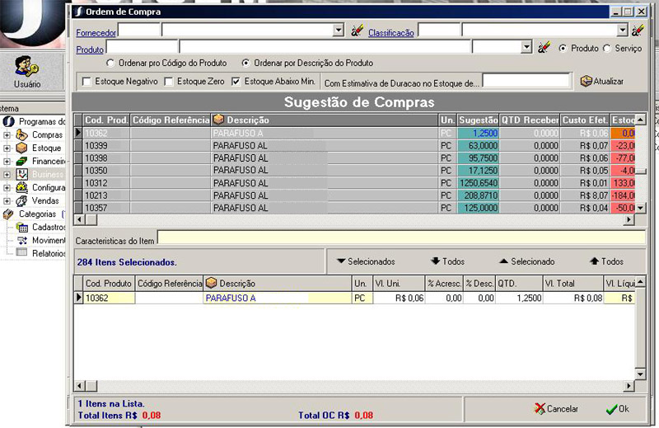Click the Características do Item text field
This screenshot has width=659, height=428.
point(400,239)
